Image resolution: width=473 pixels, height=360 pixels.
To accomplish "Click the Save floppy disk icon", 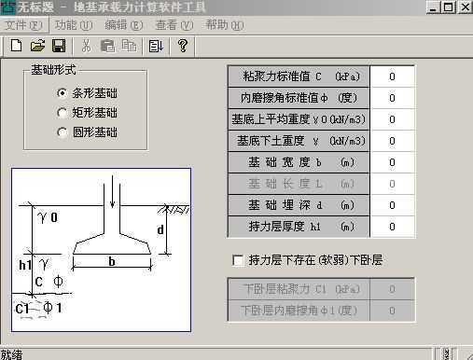I will [59, 46].
